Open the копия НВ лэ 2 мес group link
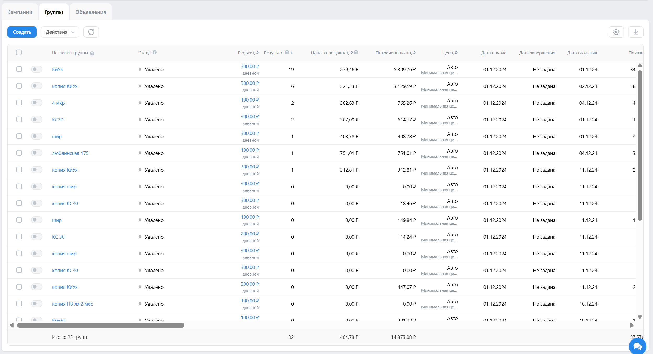The height and width of the screenshot is (354, 653). pyautogui.click(x=72, y=304)
